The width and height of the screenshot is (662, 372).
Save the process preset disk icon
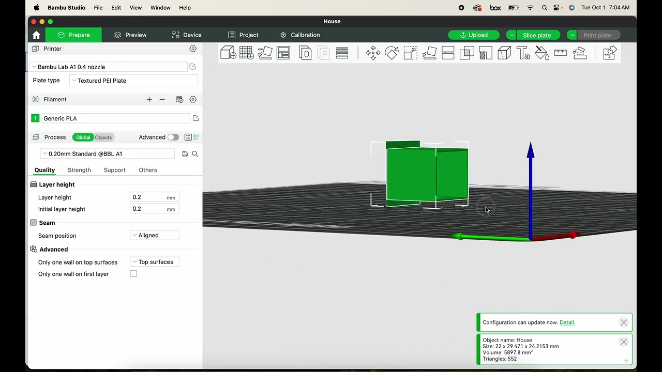point(185,154)
